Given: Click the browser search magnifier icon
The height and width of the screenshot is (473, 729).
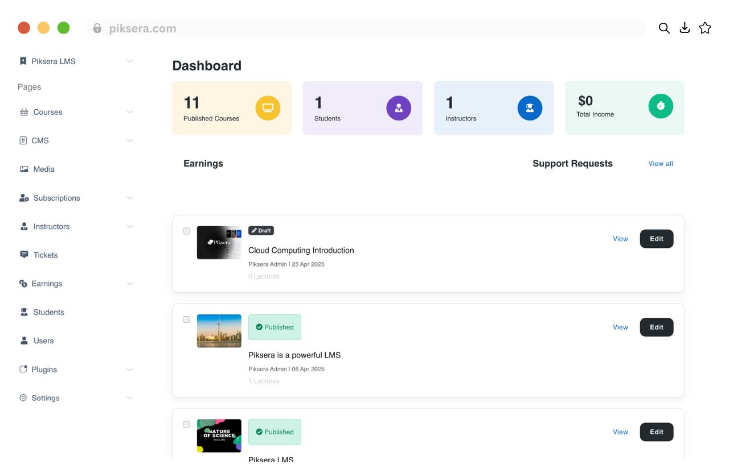Looking at the screenshot, I should pos(664,28).
